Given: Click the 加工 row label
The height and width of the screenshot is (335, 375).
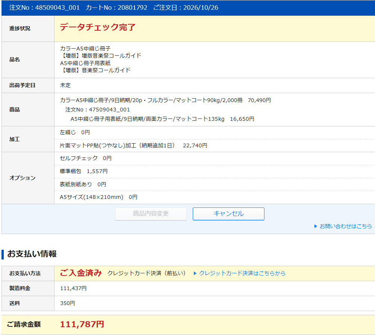Looking at the screenshot, I should coord(15,139).
